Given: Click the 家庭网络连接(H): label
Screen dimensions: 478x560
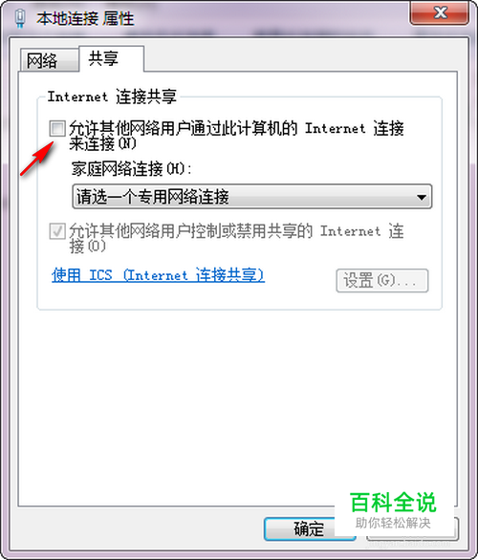Looking at the screenshot, I should click(x=131, y=168).
